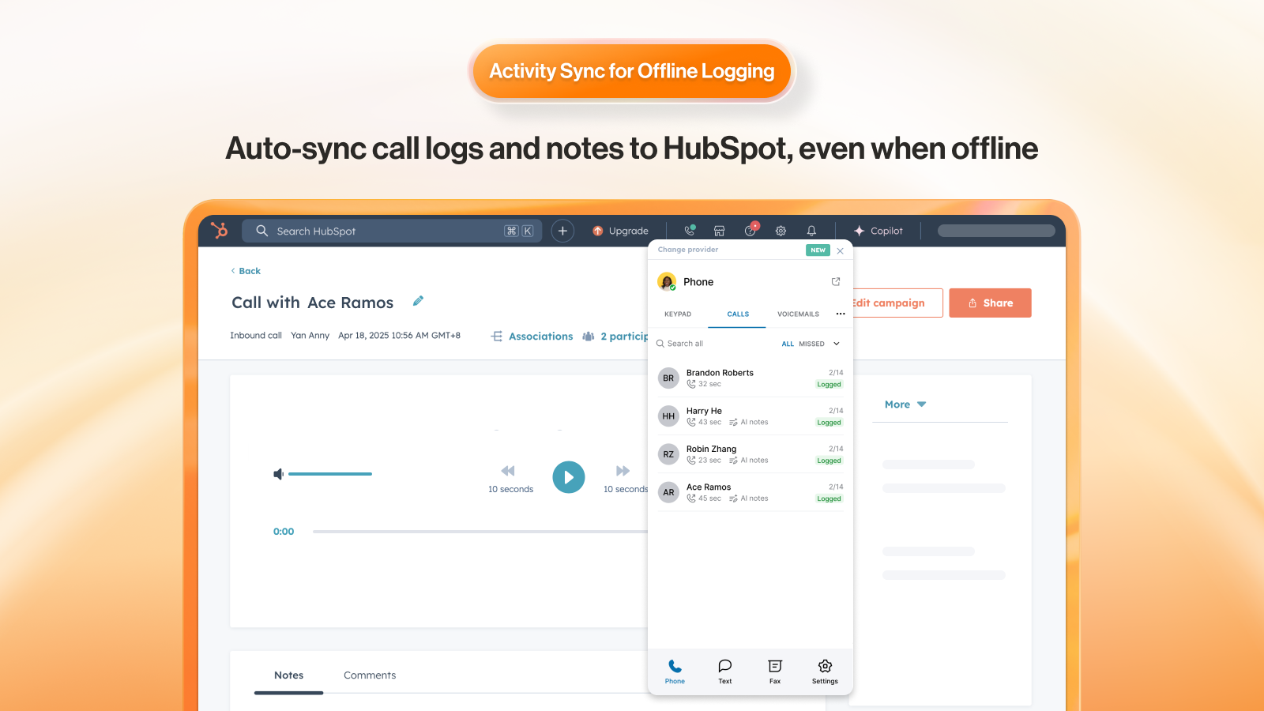Image resolution: width=1264 pixels, height=711 pixels.
Task: Adjust the volume slider
Action: pos(330,474)
